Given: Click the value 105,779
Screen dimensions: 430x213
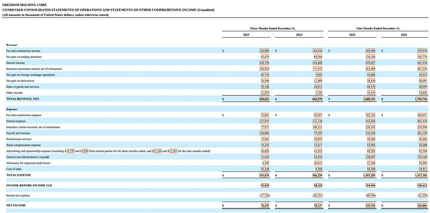Looking at the screenshot, I should point(423,57).
